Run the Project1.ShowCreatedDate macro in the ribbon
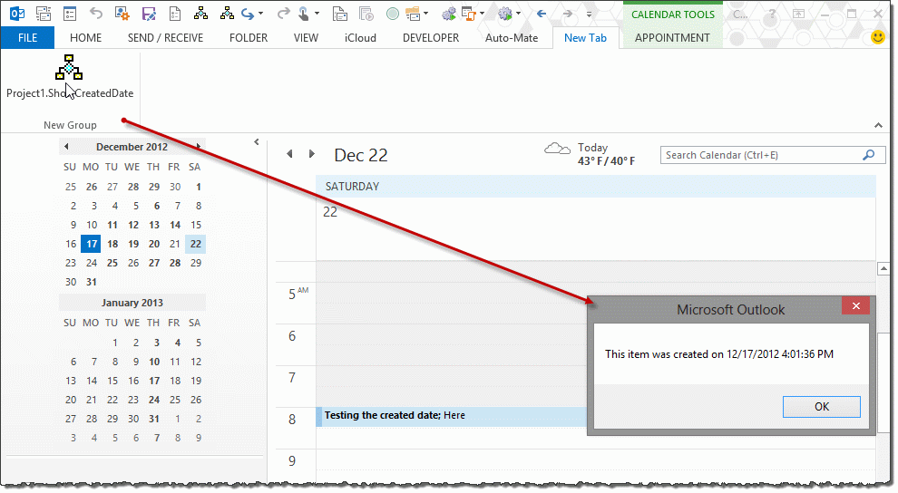This screenshot has height=493, width=898. tap(69, 77)
